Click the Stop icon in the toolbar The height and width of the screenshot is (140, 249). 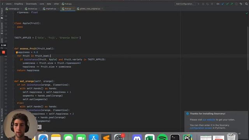click(x=212, y=4)
